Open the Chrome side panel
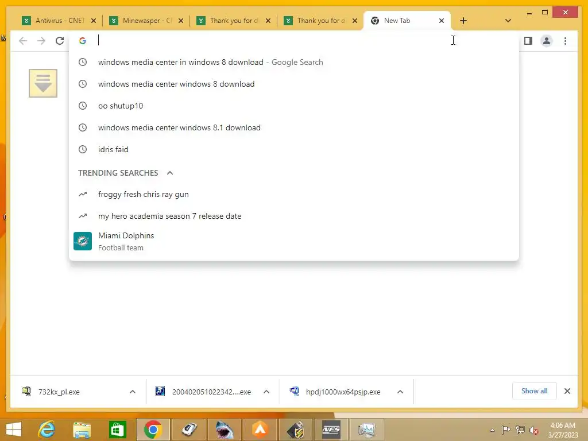This screenshot has width=588, height=441. (528, 41)
